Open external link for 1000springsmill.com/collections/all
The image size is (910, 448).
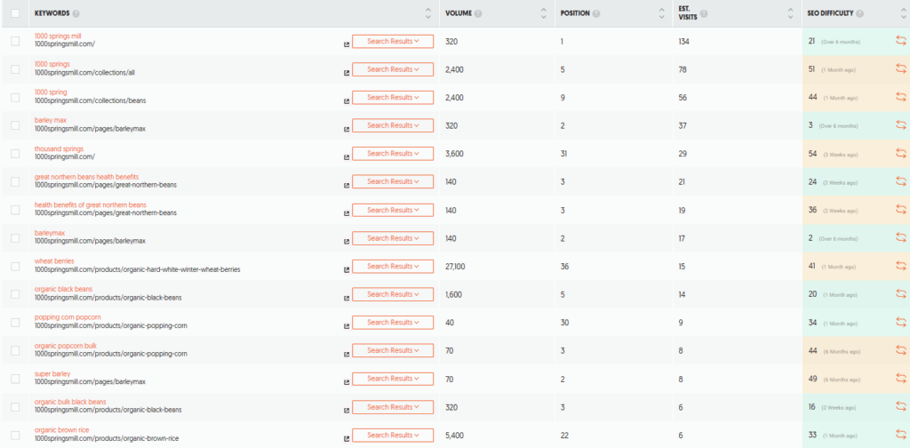click(x=347, y=73)
